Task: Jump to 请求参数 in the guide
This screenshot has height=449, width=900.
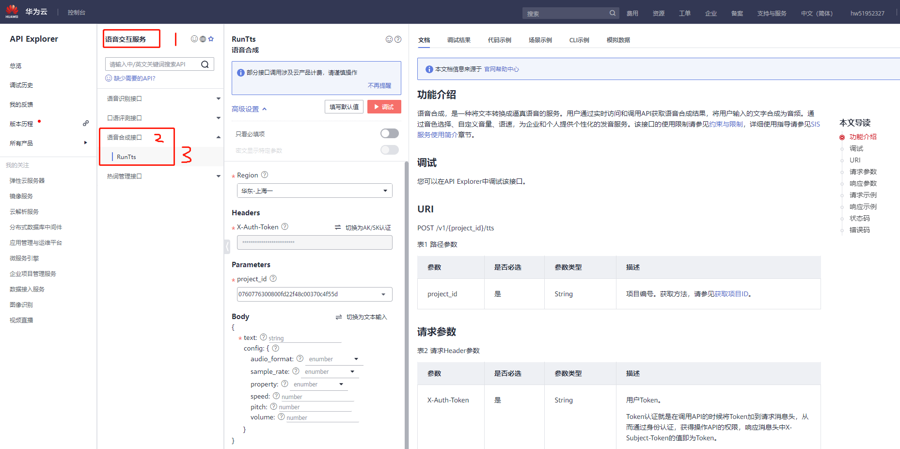Action: click(x=863, y=172)
